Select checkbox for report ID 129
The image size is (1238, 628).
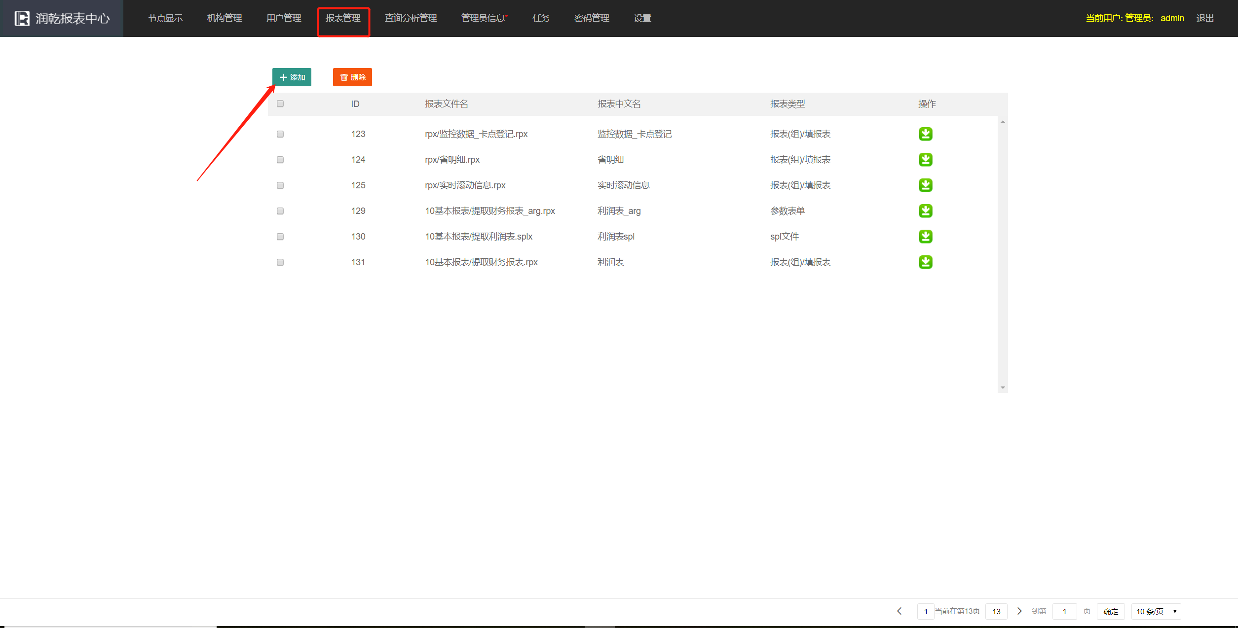(x=280, y=211)
